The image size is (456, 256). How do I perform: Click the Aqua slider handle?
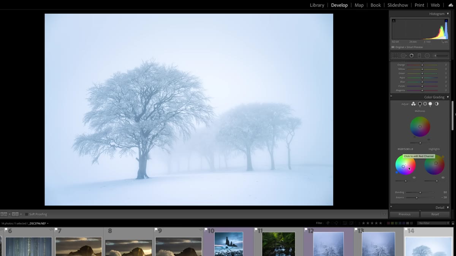[x=422, y=78]
